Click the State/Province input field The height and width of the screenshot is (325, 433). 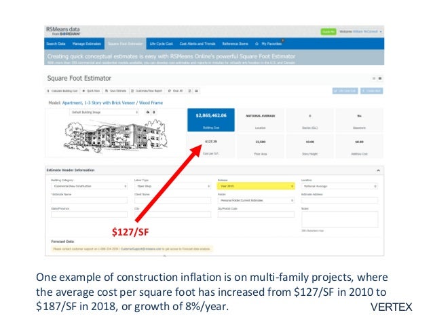(x=89, y=214)
